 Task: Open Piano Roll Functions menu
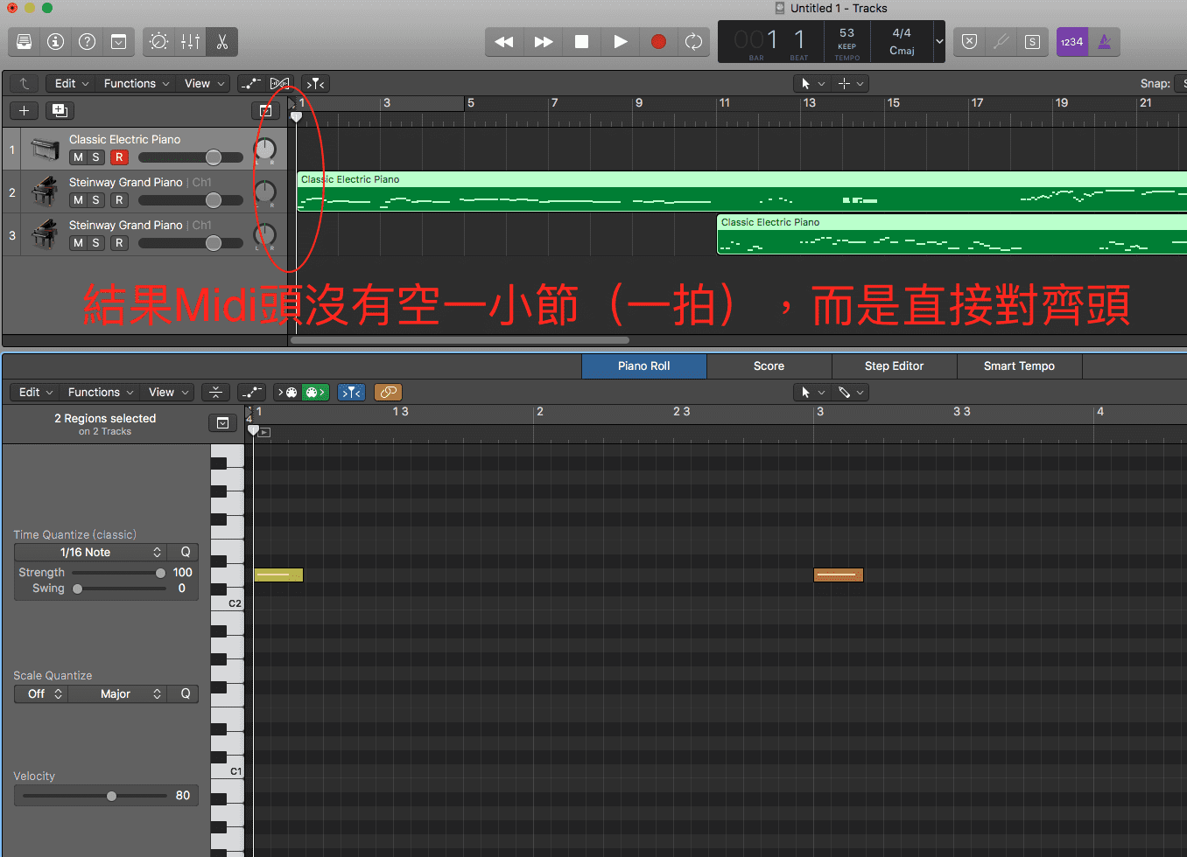pos(101,392)
